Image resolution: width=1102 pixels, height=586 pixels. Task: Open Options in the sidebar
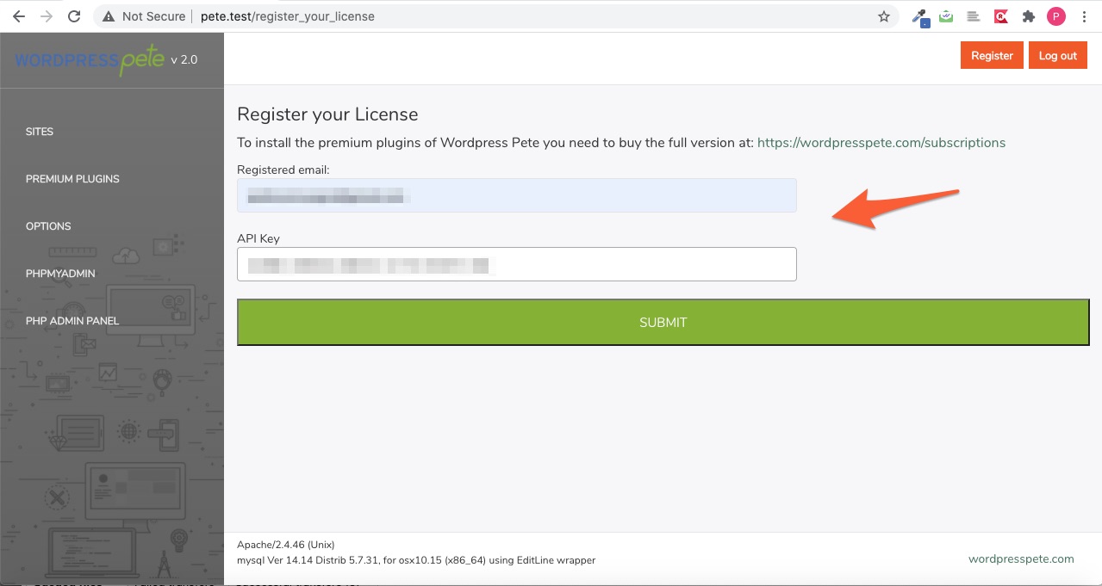(48, 226)
